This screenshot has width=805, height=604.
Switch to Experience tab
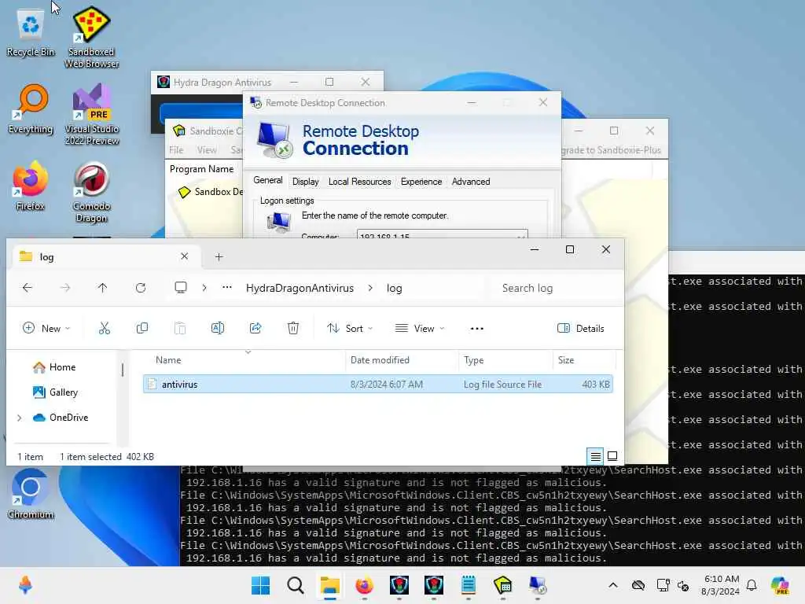421,182
